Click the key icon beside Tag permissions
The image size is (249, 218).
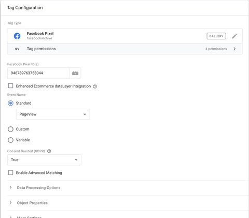click(17, 49)
